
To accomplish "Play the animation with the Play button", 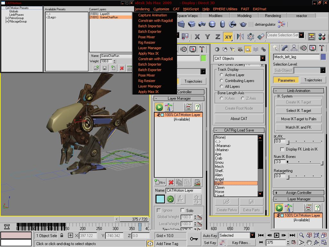I will tap(277, 235).
